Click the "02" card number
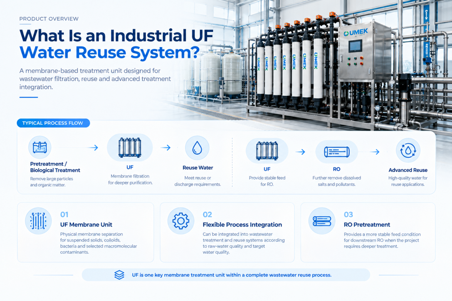This screenshot has height=301, width=452. pos(207,214)
